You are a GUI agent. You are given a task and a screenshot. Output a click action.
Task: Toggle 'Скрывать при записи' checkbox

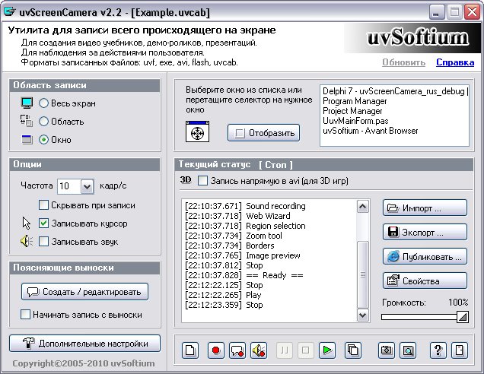pos(44,205)
